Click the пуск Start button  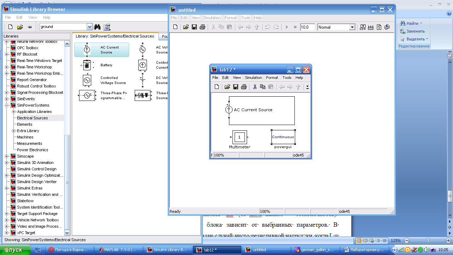(16, 250)
